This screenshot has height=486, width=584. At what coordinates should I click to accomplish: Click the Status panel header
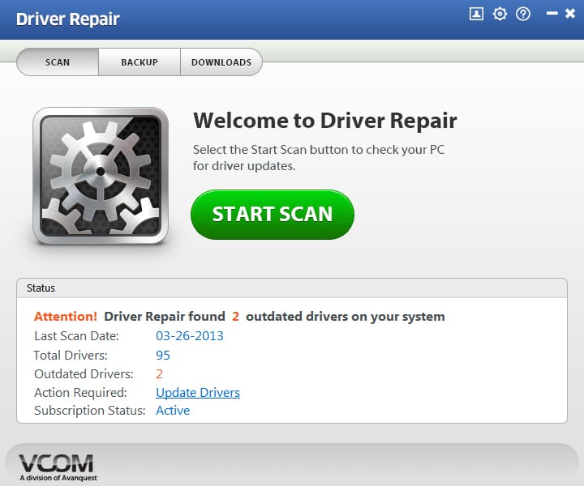[x=292, y=288]
